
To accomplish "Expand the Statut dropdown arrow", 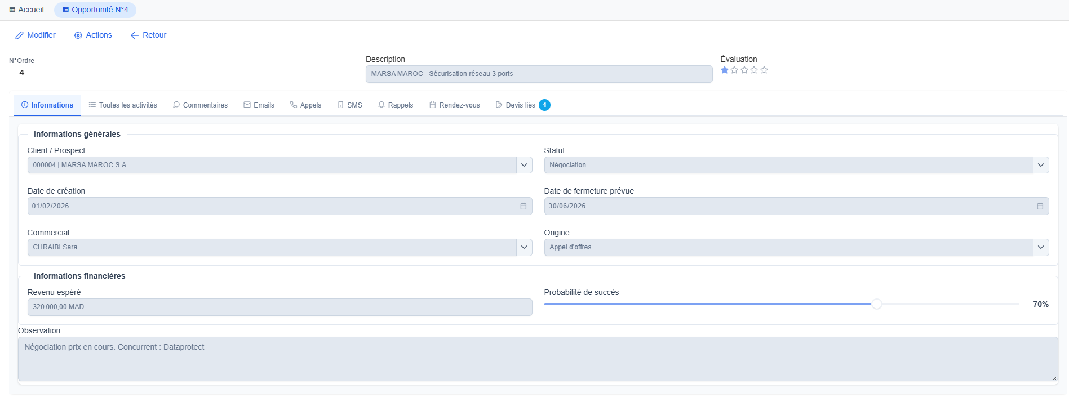I will 1041,165.
